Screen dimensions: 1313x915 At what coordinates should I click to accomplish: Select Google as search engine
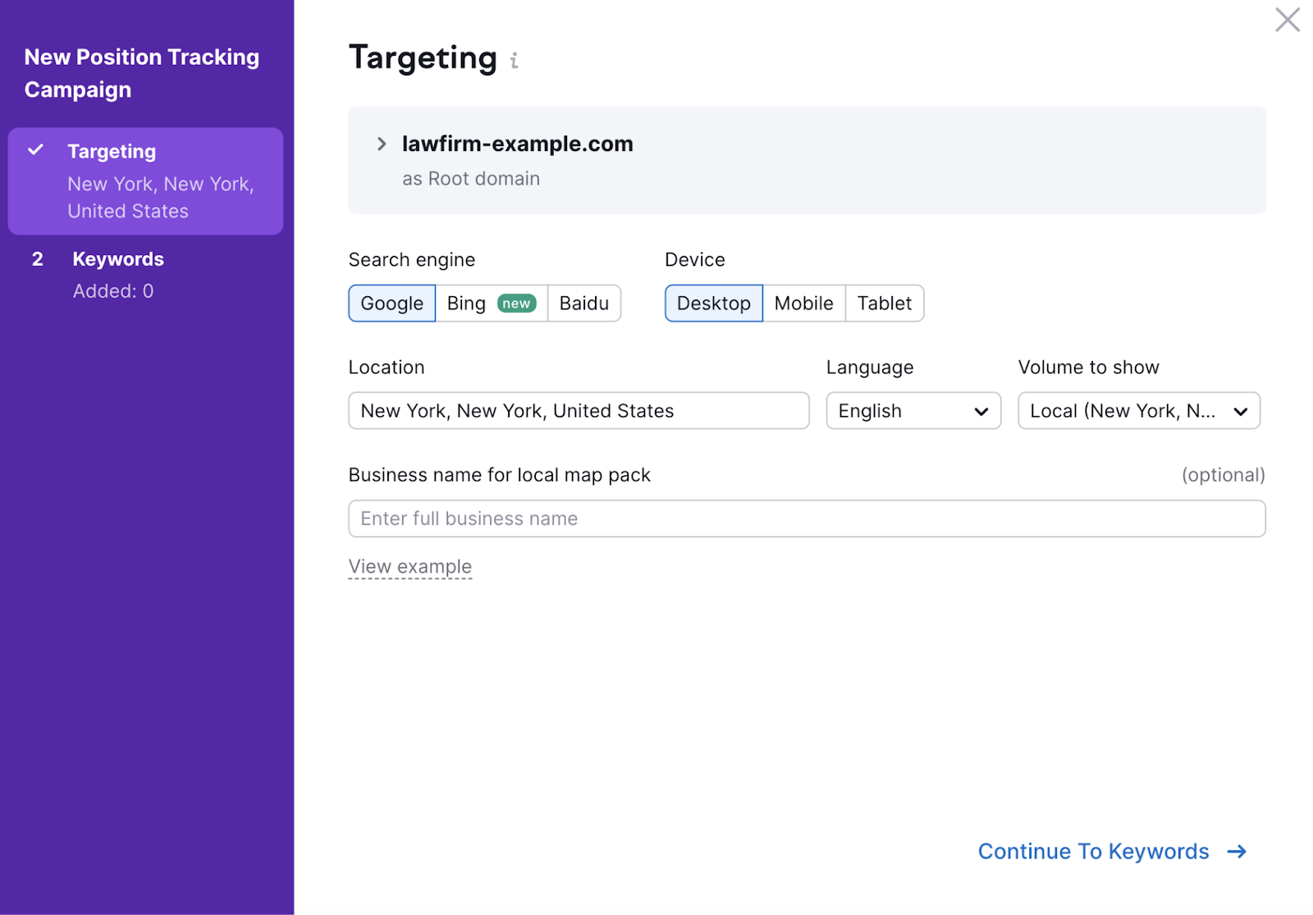(392, 304)
